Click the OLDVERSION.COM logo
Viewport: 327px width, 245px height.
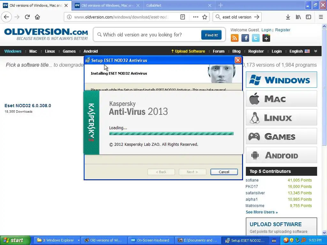[x=46, y=34]
